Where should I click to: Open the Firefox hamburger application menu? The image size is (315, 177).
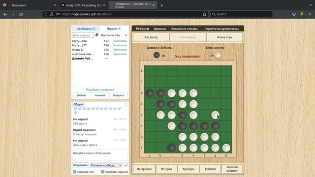click(310, 14)
